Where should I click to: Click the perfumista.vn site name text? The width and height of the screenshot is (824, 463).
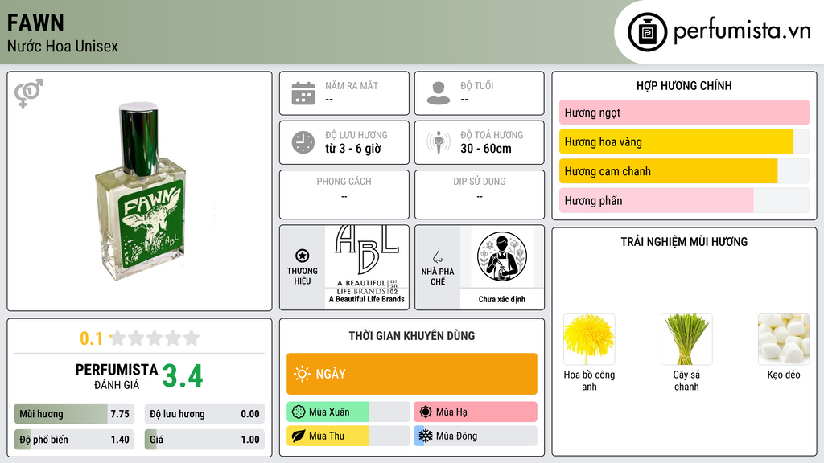tap(742, 31)
